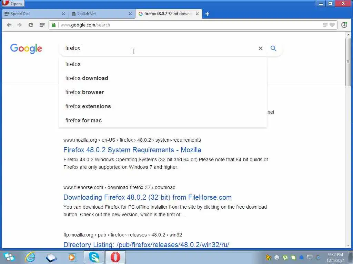Image resolution: width=353 pixels, height=264 pixels.
Task: Open Speed Dial from the toolbar grid icon
Action: [42, 25]
